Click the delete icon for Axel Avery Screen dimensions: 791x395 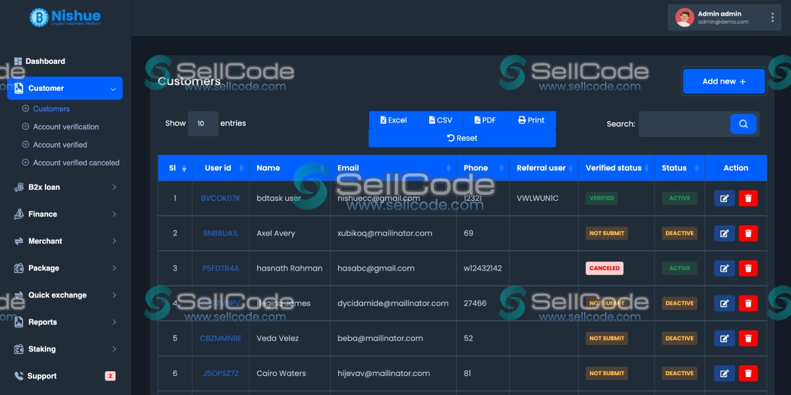click(748, 233)
